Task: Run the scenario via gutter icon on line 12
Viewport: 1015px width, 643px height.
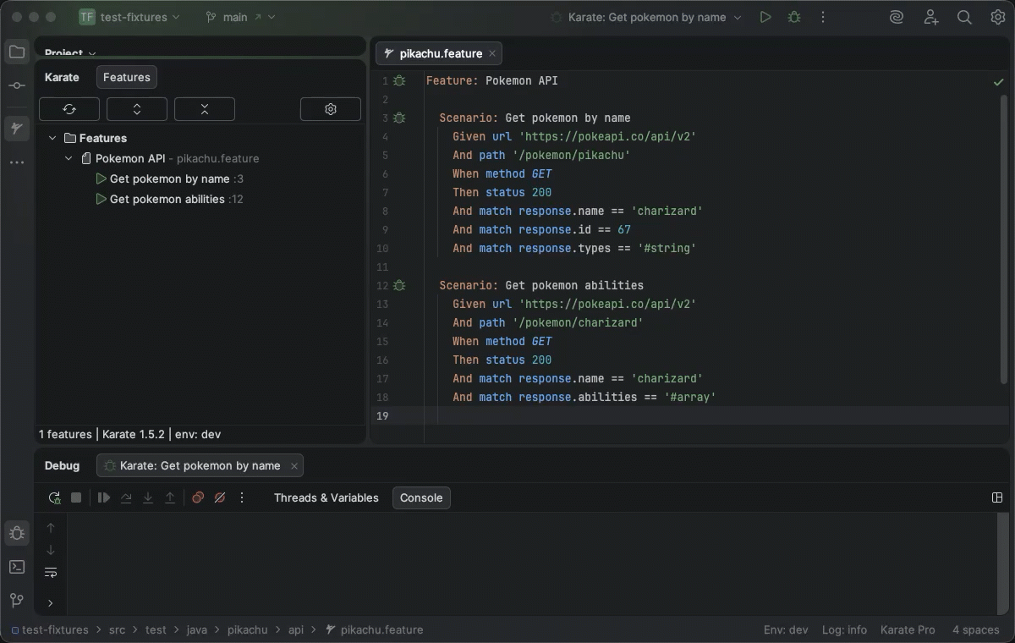Action: coord(398,286)
